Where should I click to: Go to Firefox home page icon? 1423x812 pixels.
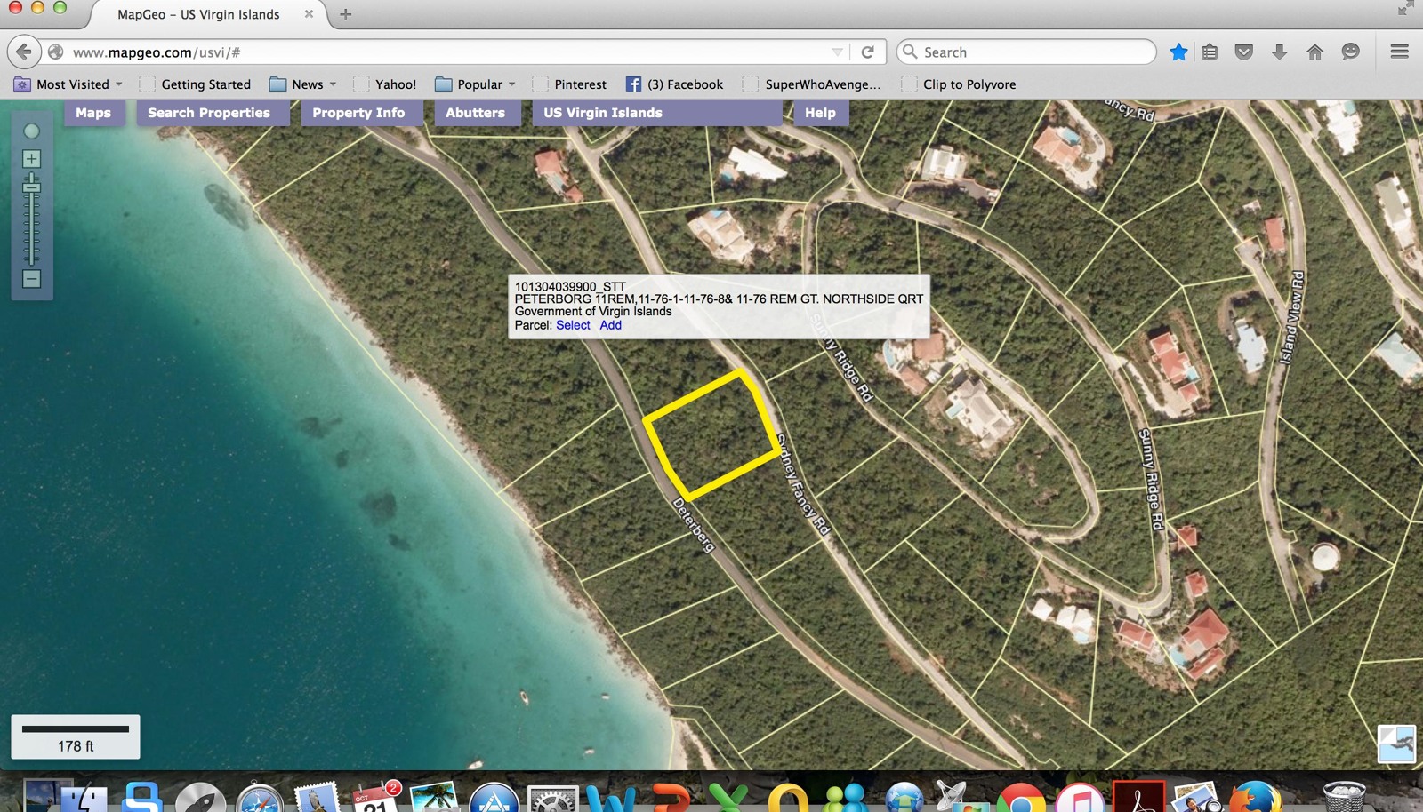pos(1314,52)
